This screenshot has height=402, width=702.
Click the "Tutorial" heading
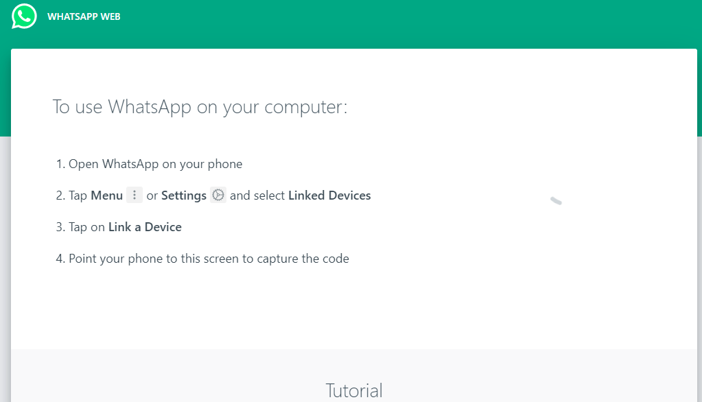[x=353, y=391]
